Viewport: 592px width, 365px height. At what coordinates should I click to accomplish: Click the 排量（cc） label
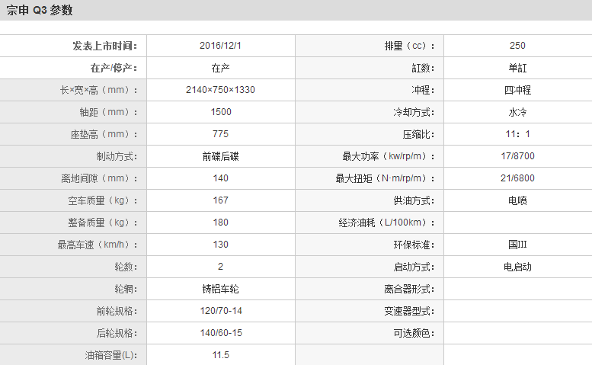409,46
